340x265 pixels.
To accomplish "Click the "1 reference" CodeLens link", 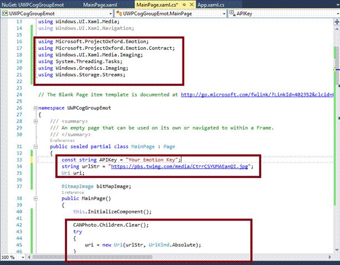I will click(73, 192).
